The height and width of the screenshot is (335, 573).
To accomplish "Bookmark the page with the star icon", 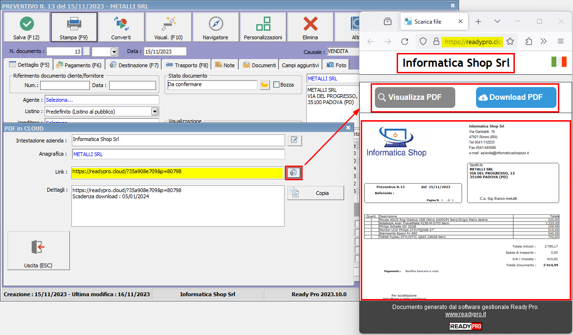I will [510, 41].
